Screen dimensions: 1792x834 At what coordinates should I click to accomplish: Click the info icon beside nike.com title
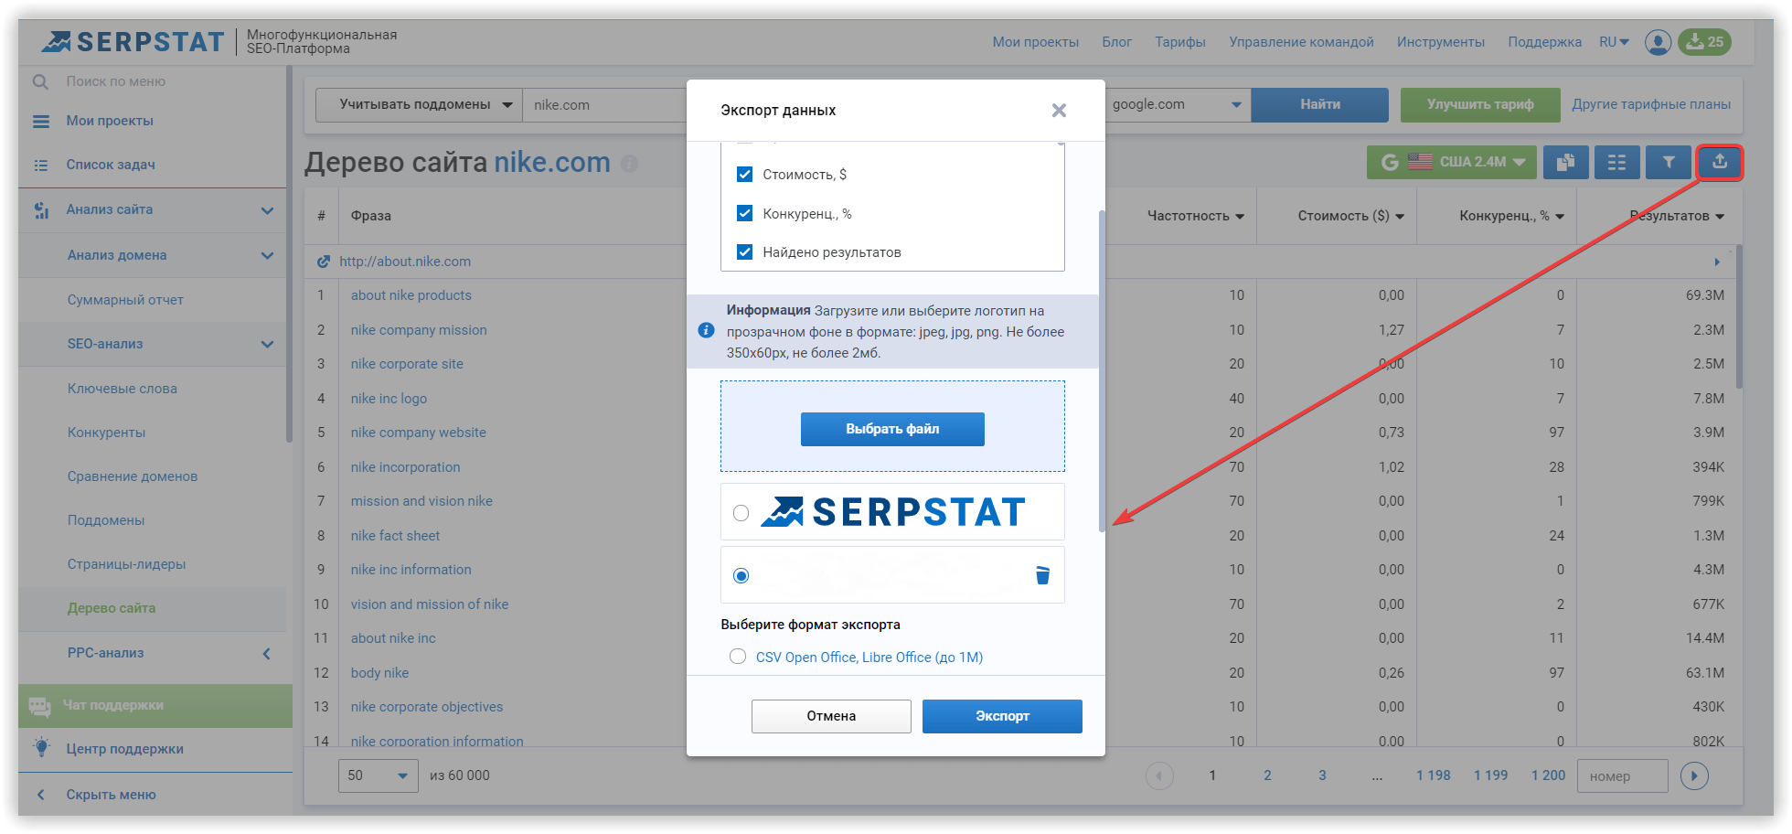[629, 164]
